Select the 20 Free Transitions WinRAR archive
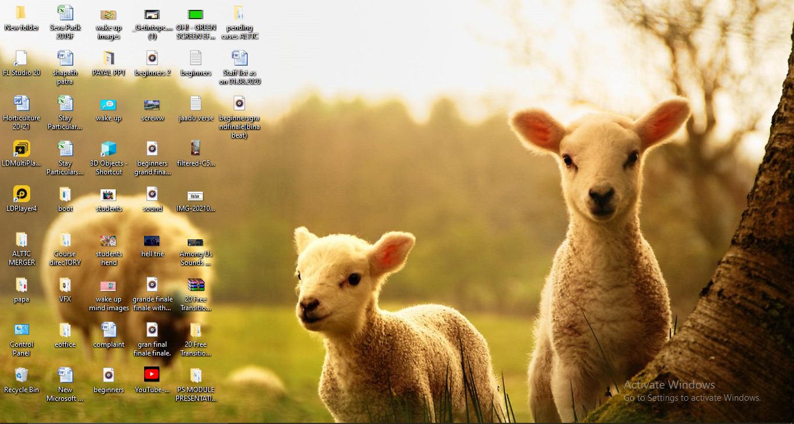794x424 pixels. click(195, 285)
